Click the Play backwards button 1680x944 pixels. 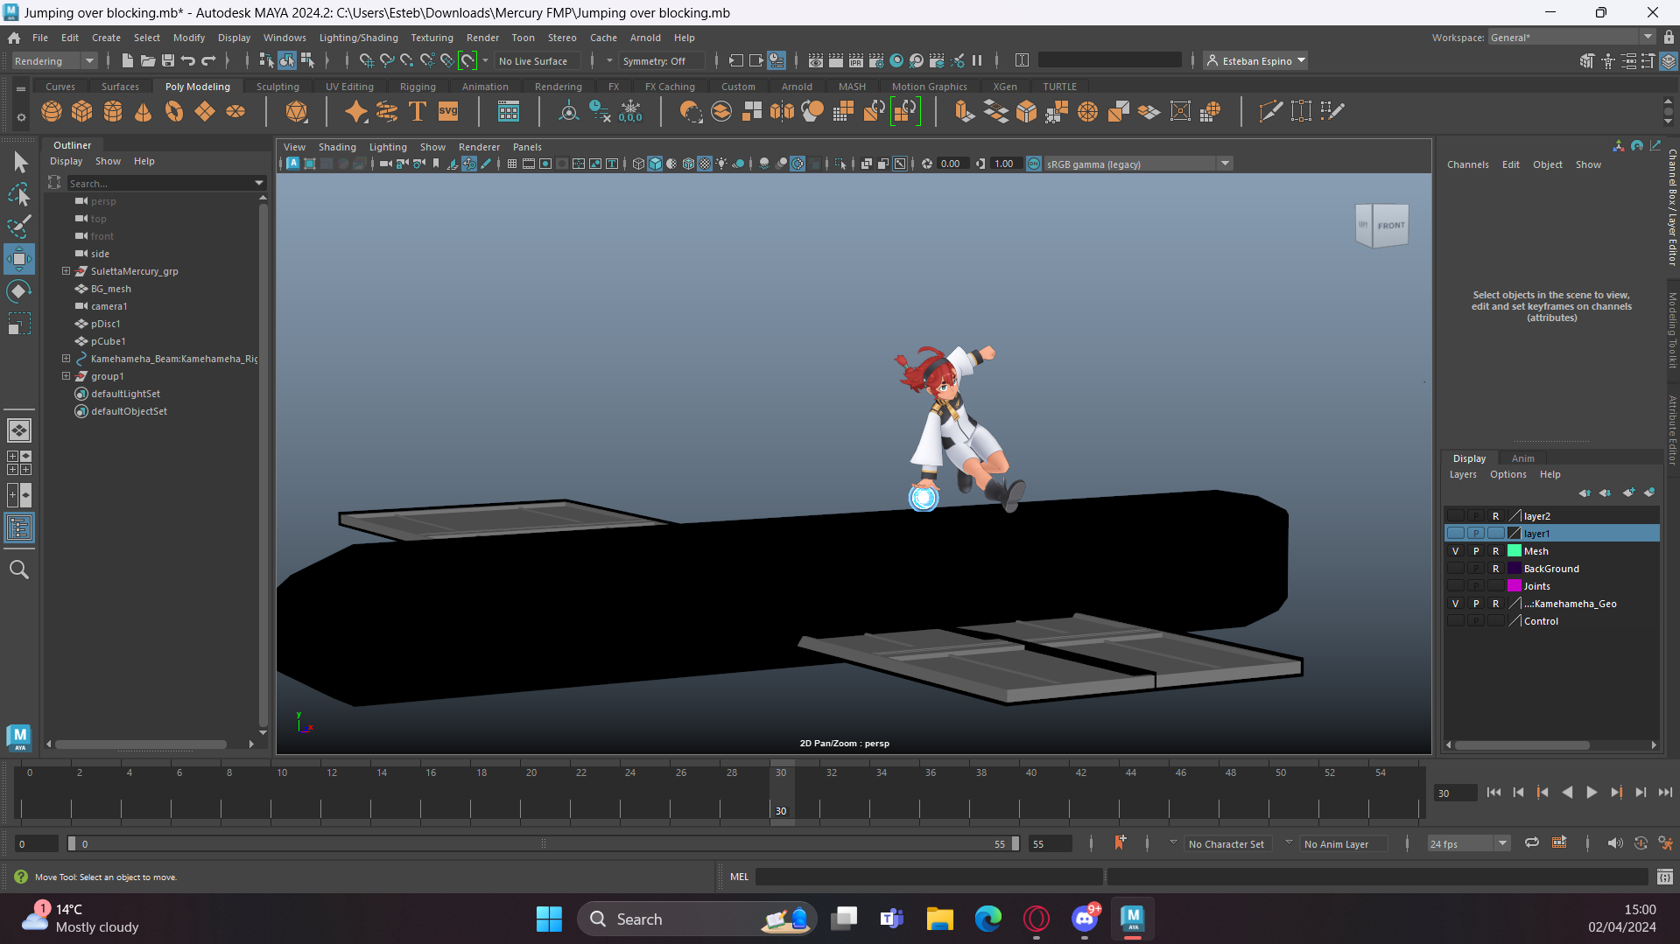pos(1567,793)
